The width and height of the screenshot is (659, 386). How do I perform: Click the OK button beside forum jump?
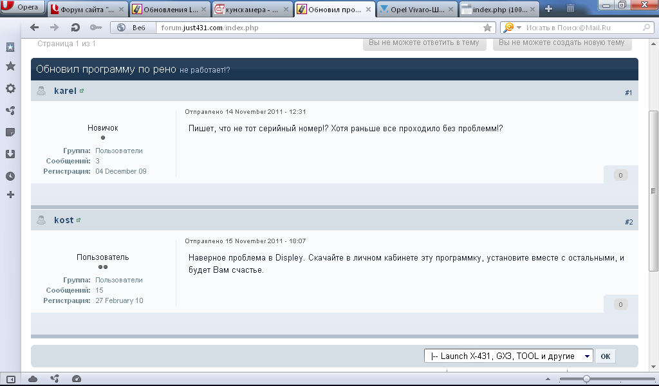click(x=605, y=356)
